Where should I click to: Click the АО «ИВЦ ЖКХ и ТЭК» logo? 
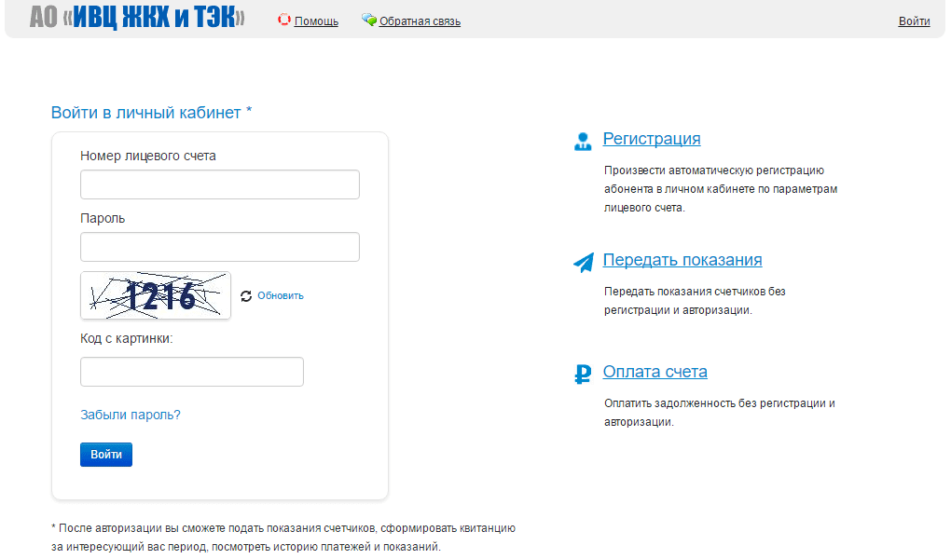(137, 18)
